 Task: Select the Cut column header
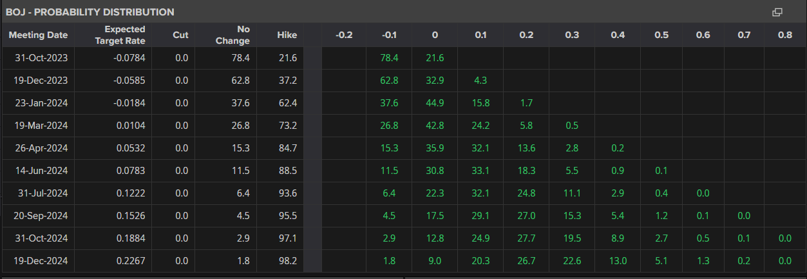(x=180, y=35)
